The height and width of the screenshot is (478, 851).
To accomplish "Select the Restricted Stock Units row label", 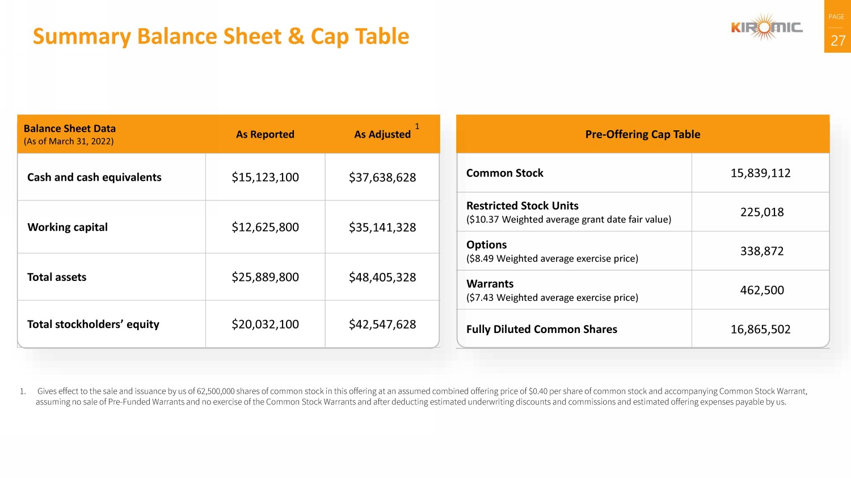I will [523, 206].
